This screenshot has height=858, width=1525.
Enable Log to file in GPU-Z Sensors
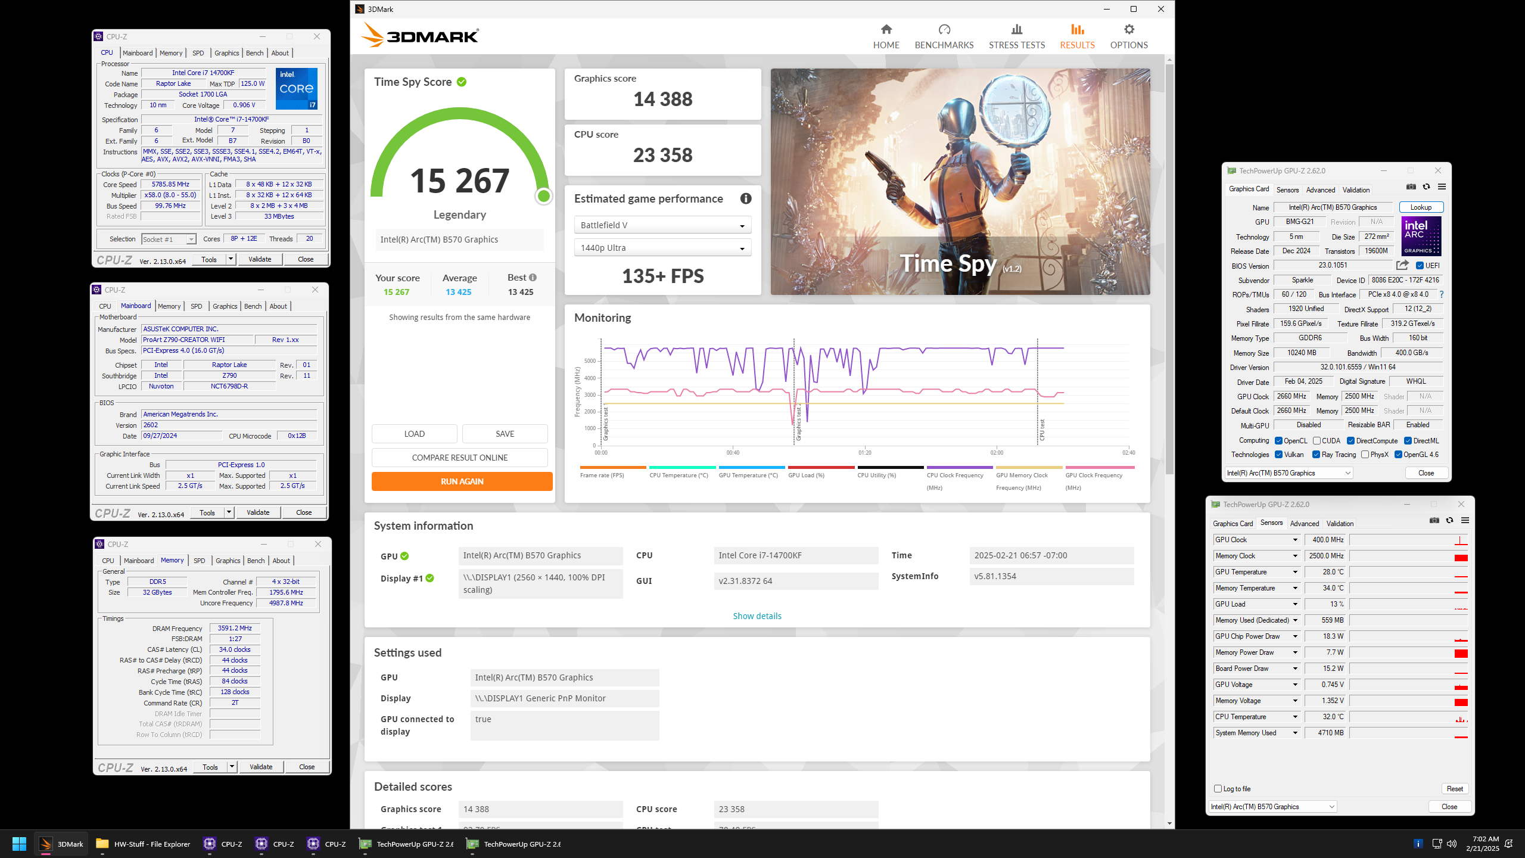1218,789
